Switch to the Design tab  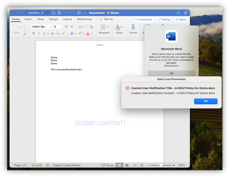pyautogui.click(x=53, y=19)
